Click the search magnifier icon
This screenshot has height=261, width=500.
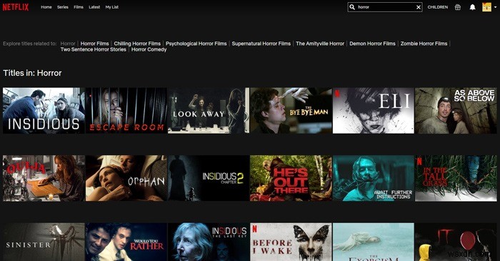click(352, 7)
